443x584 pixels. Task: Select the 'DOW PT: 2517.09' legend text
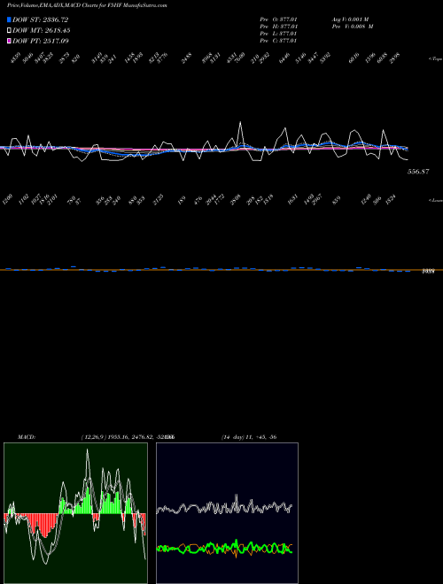[x=41, y=41]
